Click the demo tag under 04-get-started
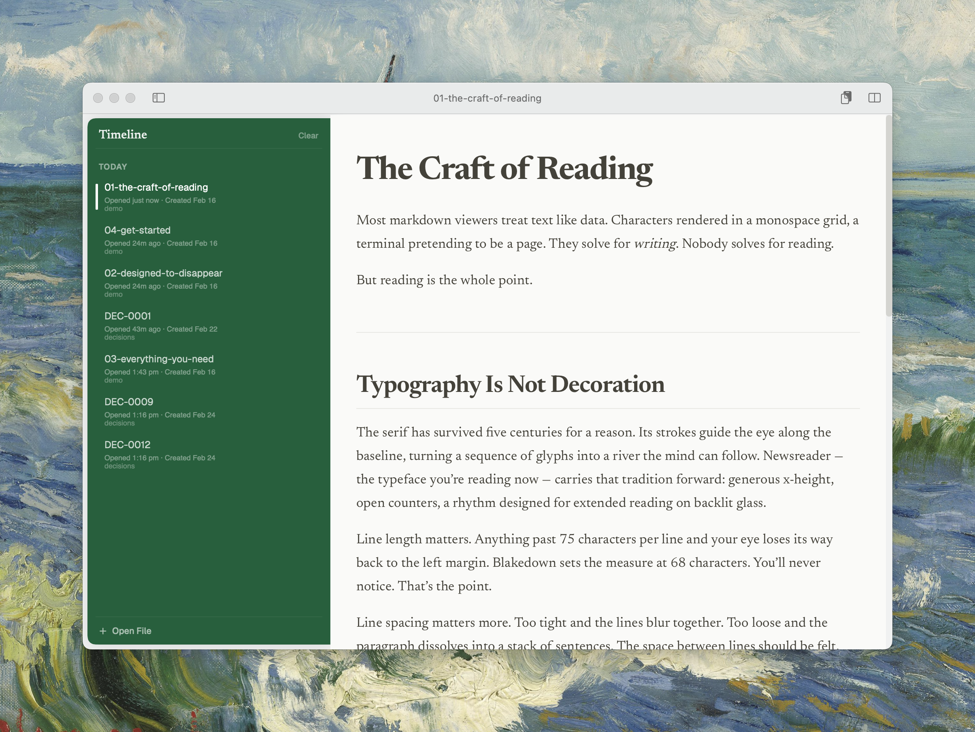 click(113, 251)
